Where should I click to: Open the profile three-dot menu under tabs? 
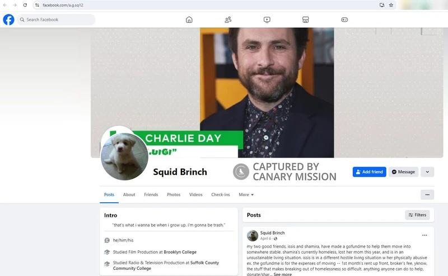(427, 194)
